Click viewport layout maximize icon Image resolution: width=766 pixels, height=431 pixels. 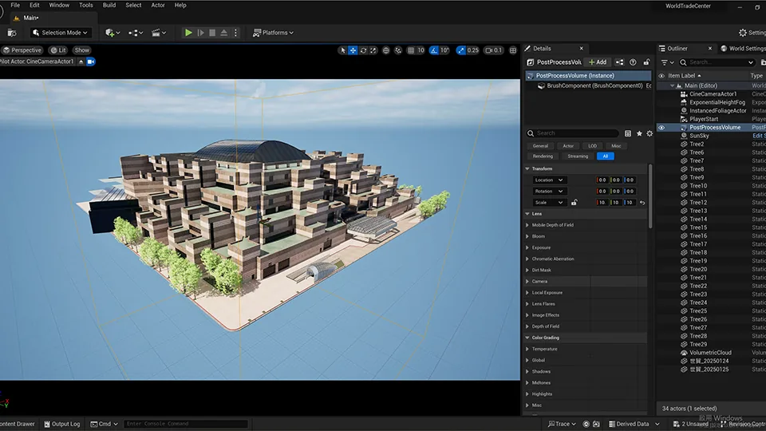coord(513,50)
